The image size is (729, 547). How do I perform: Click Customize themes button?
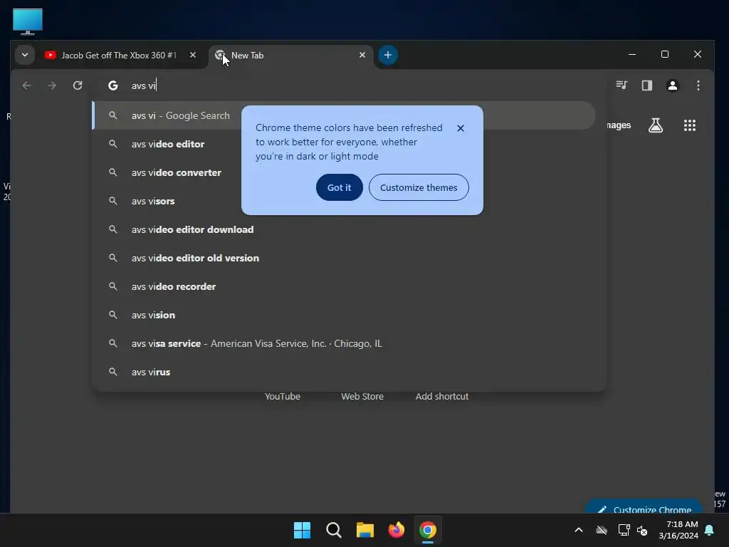(419, 187)
